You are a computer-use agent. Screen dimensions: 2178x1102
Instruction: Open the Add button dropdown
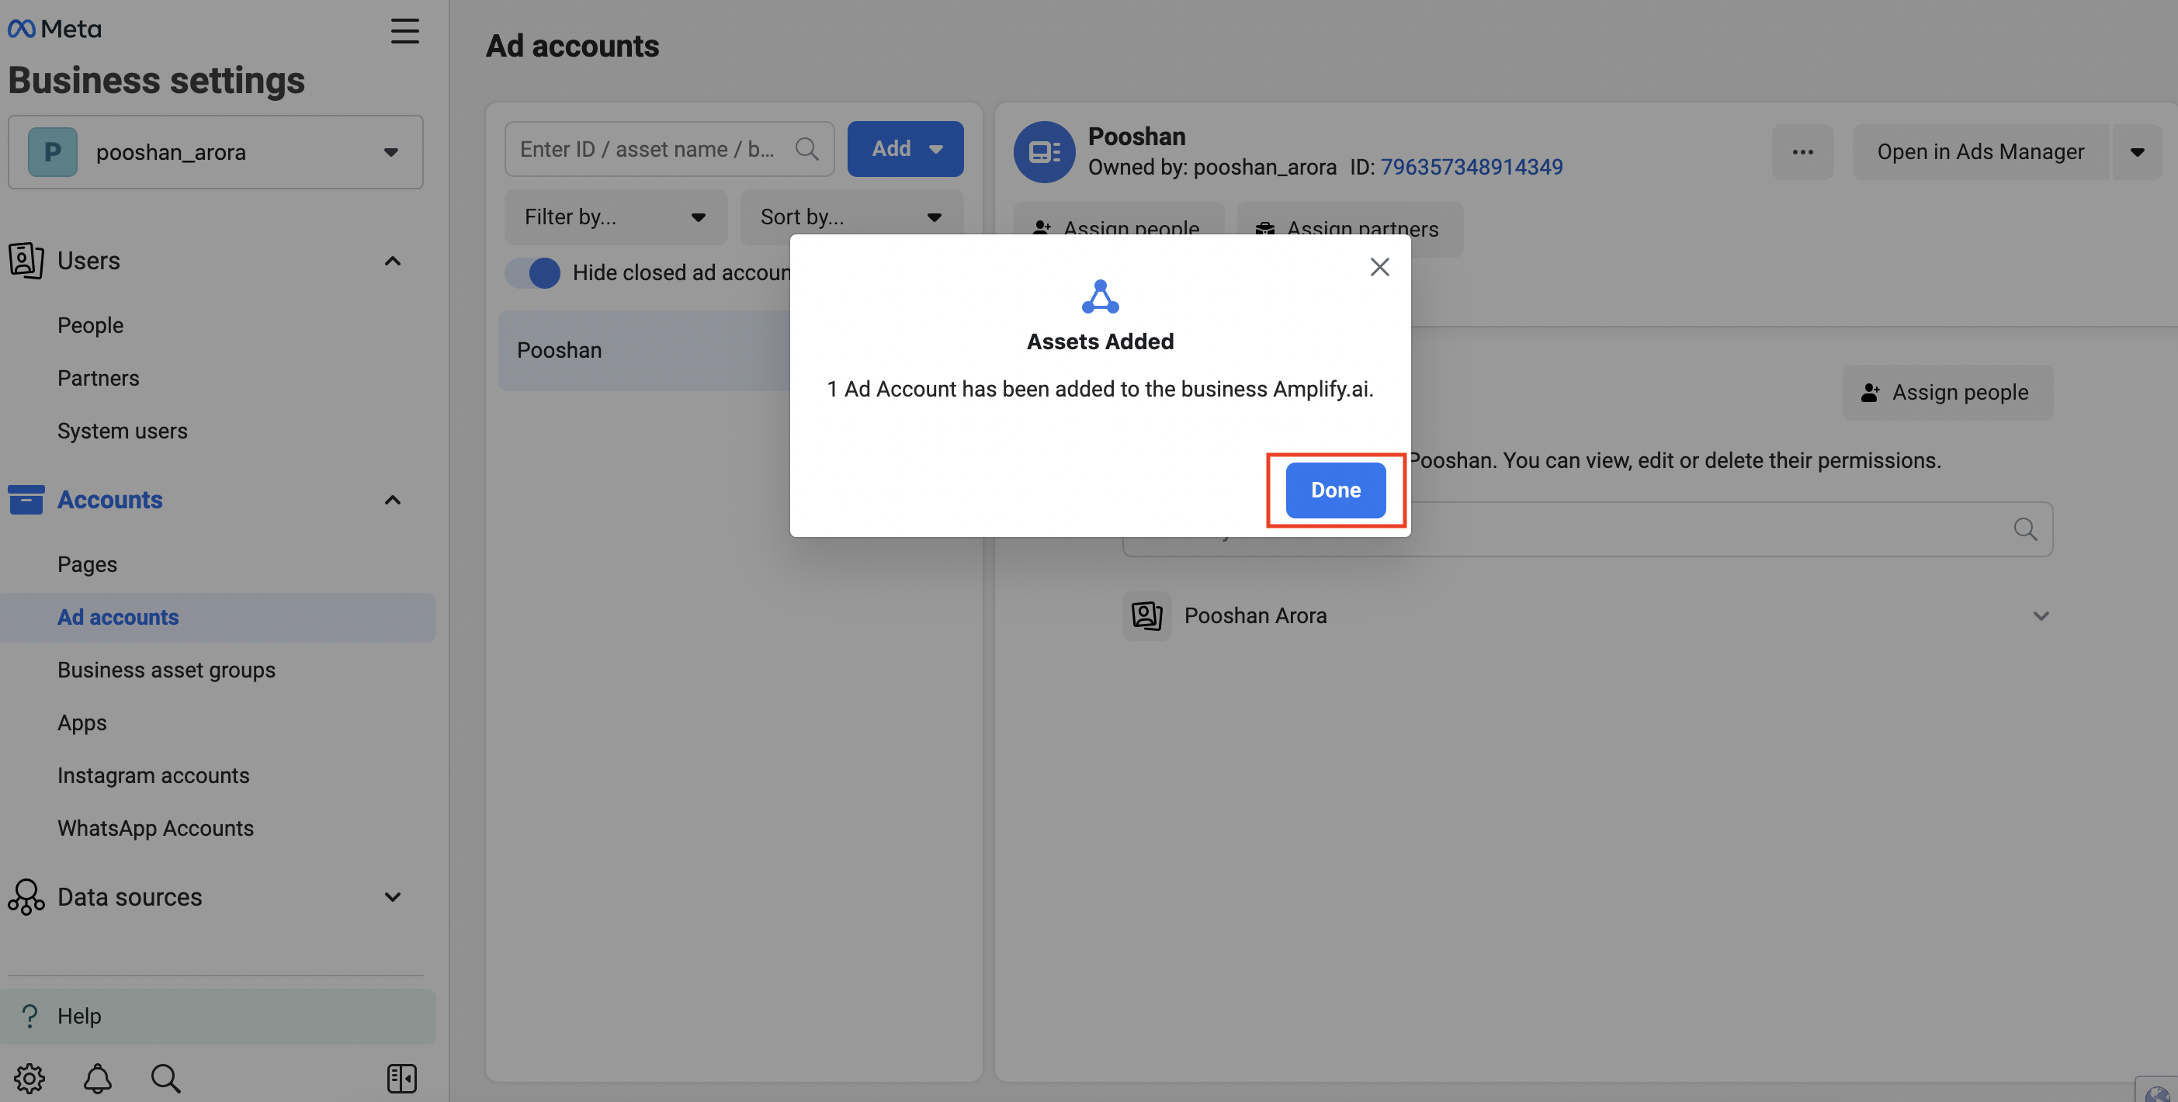pyautogui.click(x=906, y=149)
